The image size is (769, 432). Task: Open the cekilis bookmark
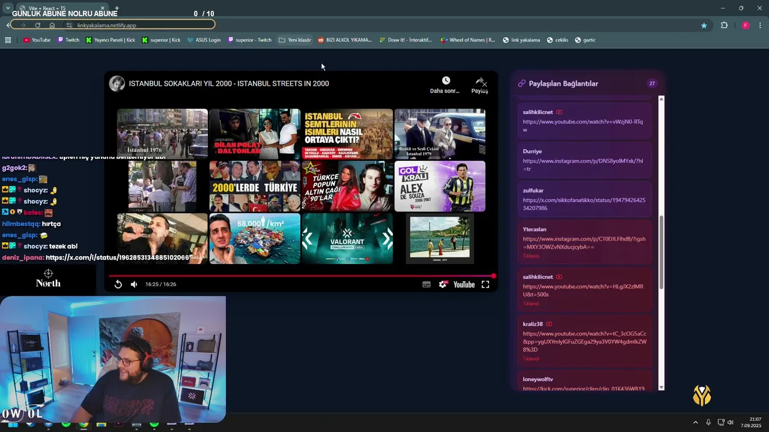click(558, 40)
